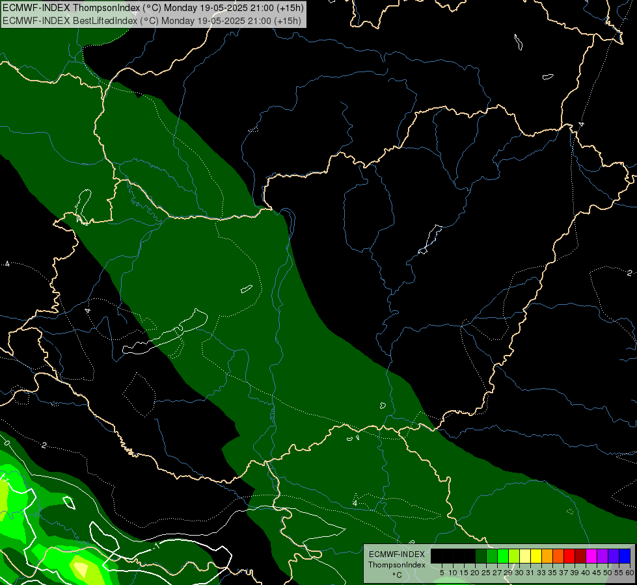Click the '°C' unit label in legend
The image size is (637, 585).
(x=397, y=575)
